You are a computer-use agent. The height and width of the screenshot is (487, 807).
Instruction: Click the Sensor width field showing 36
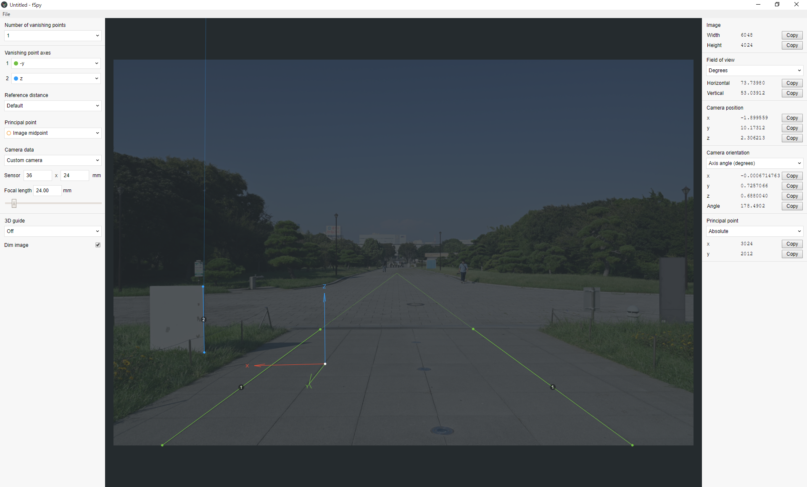(38, 175)
